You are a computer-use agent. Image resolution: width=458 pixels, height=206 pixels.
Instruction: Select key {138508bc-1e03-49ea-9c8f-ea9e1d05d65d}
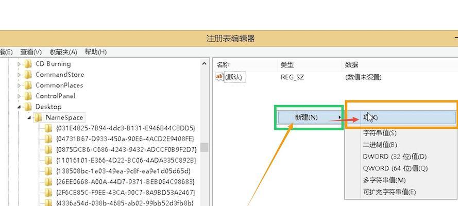pos(123,171)
